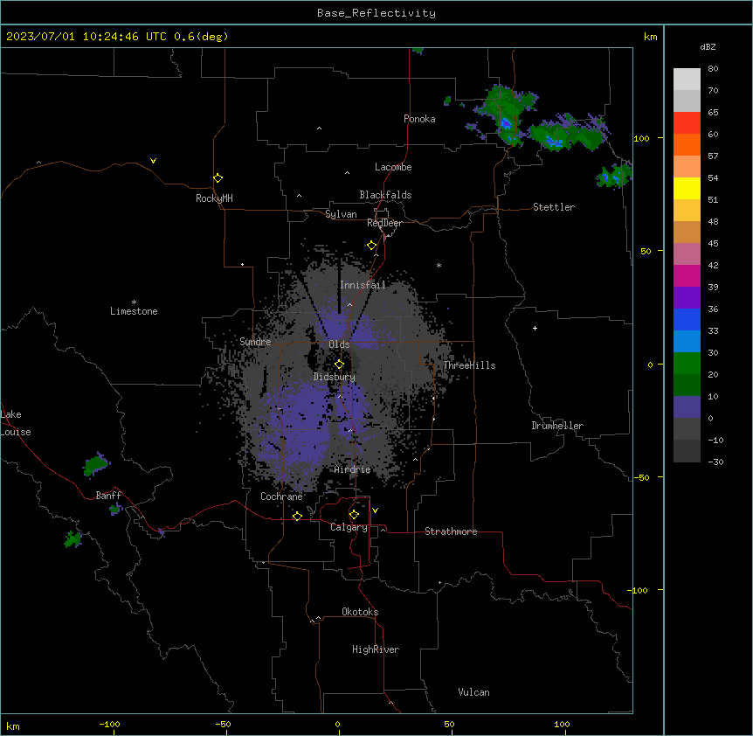Click the Base_Reflectivity title text
753x736 pixels.
pos(376,13)
